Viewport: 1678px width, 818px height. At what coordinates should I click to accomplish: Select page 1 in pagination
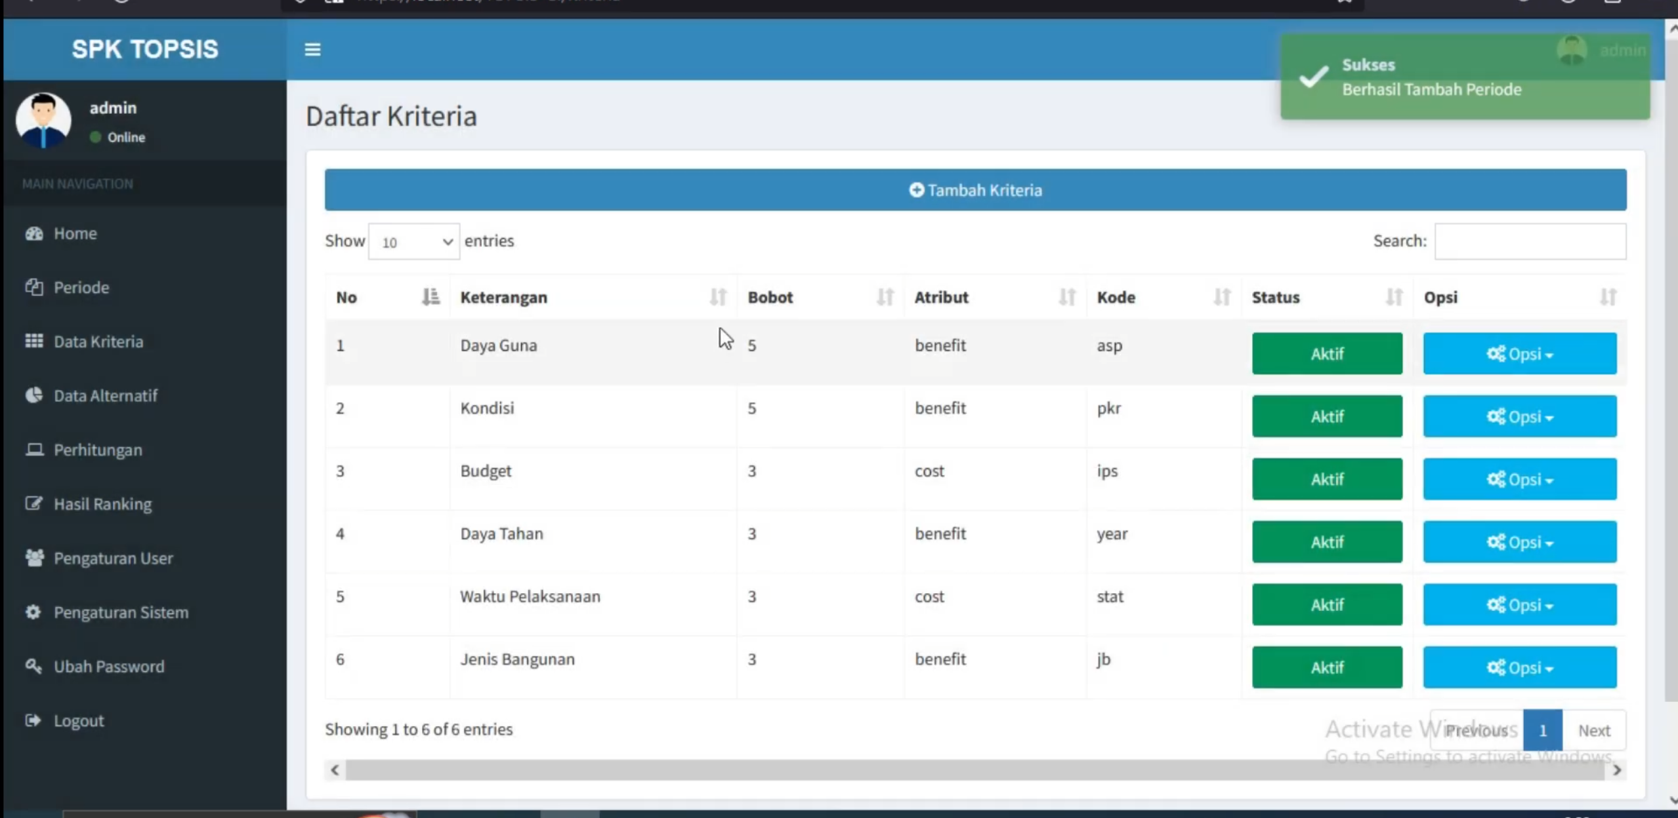coord(1543,730)
